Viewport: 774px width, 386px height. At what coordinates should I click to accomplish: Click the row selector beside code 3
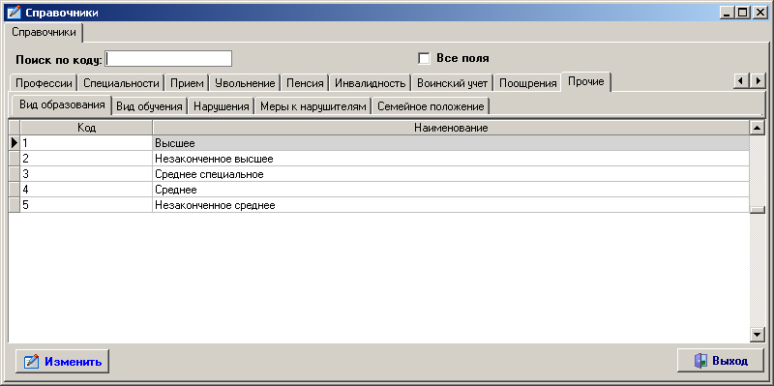[x=15, y=174]
